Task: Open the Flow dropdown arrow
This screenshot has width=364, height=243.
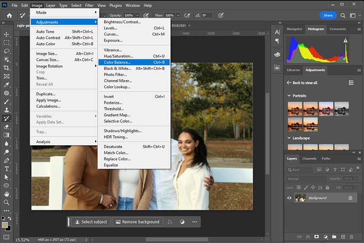Action: coord(178,15)
